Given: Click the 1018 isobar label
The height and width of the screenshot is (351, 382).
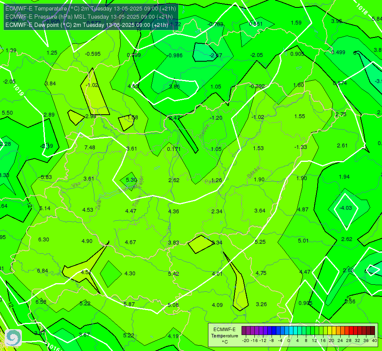Looking at the screenshot, I should coord(362,9).
